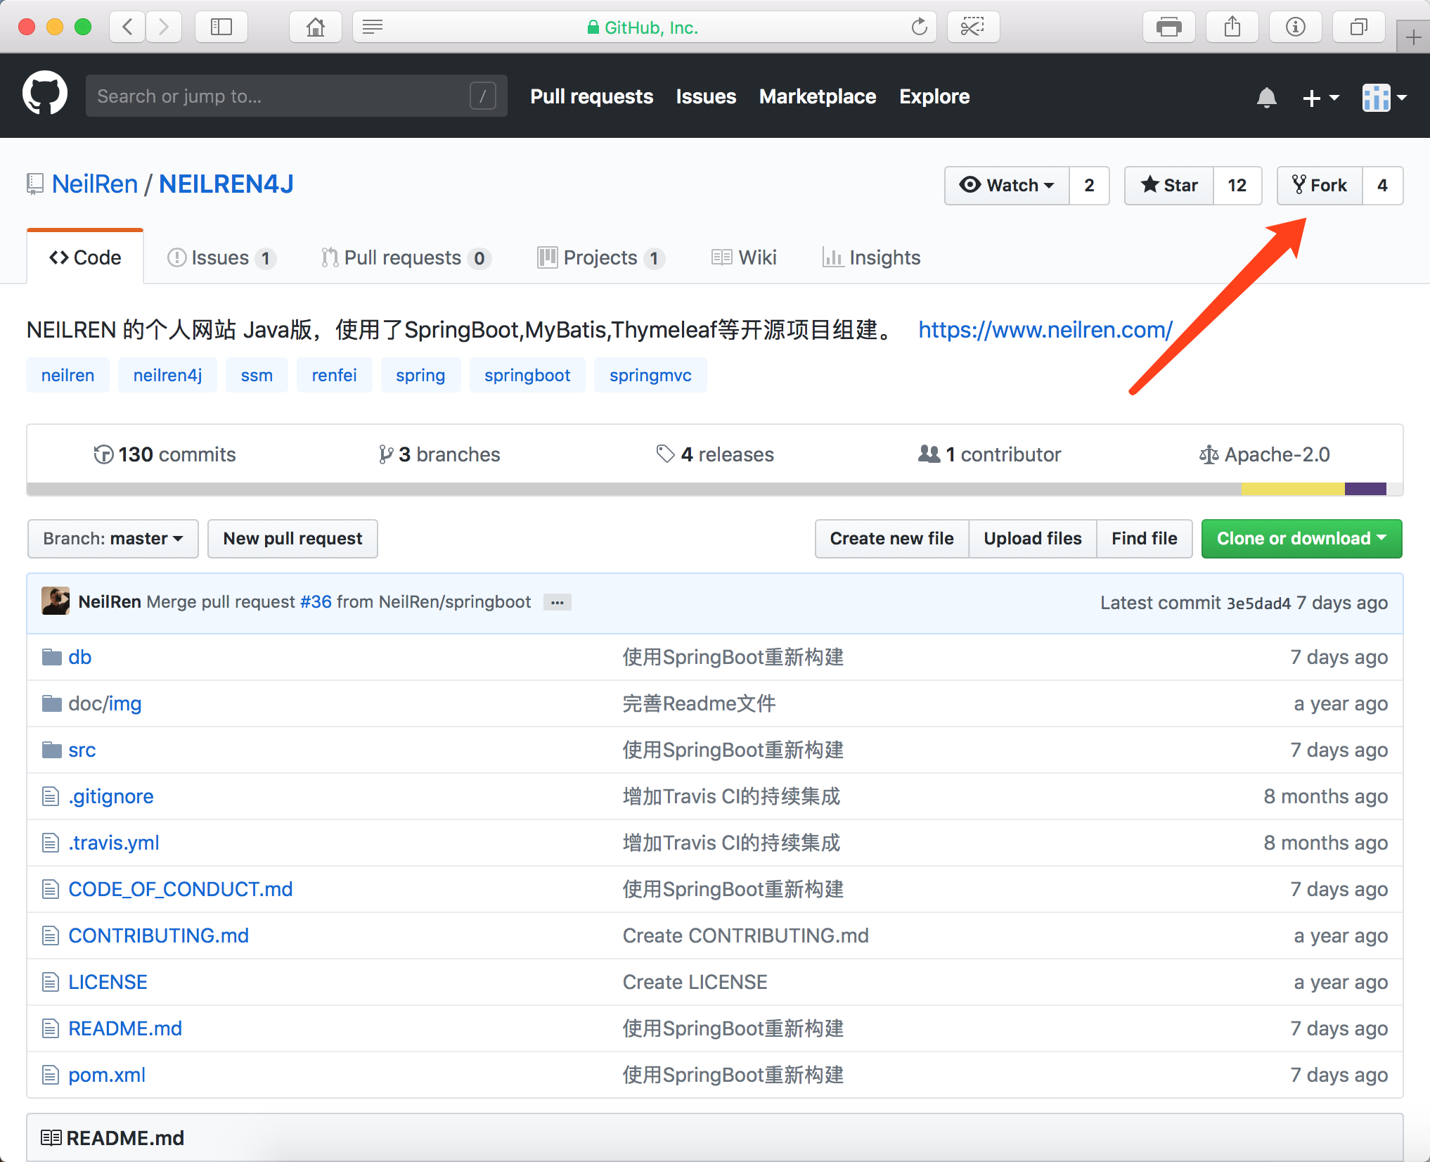
Task: View the 3 branches
Action: point(439,454)
